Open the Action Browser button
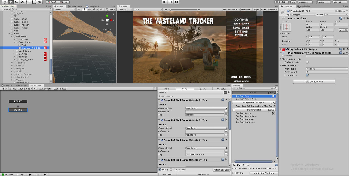 pyautogui.click(x=221, y=170)
